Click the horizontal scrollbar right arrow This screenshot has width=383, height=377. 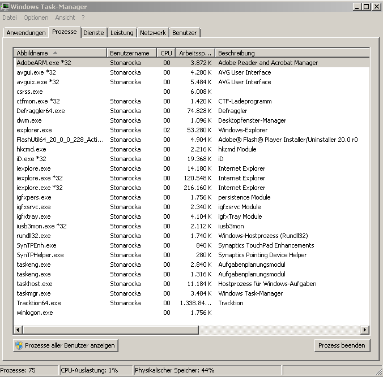[365, 330]
